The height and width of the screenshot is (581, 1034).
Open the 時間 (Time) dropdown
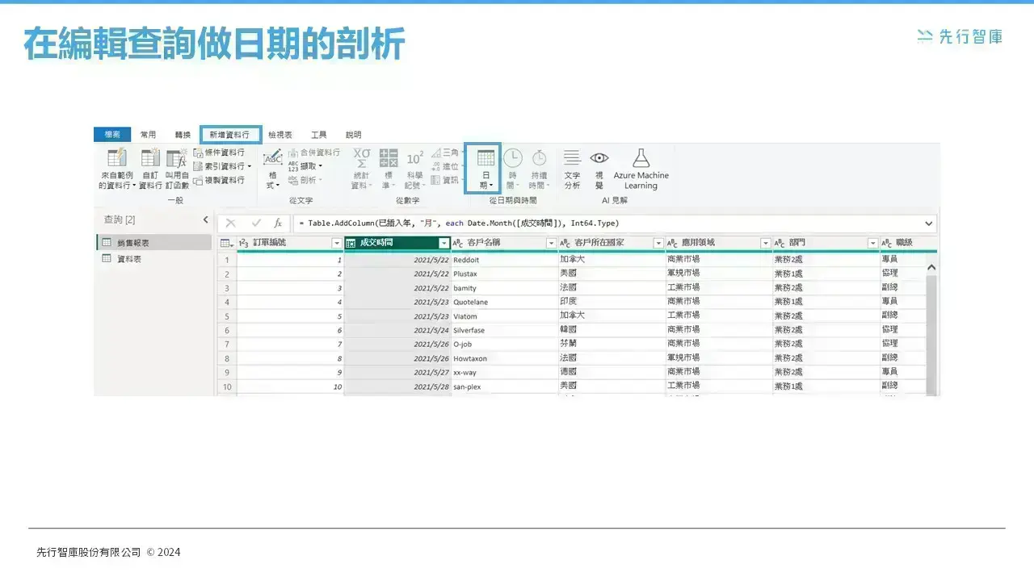click(x=512, y=169)
